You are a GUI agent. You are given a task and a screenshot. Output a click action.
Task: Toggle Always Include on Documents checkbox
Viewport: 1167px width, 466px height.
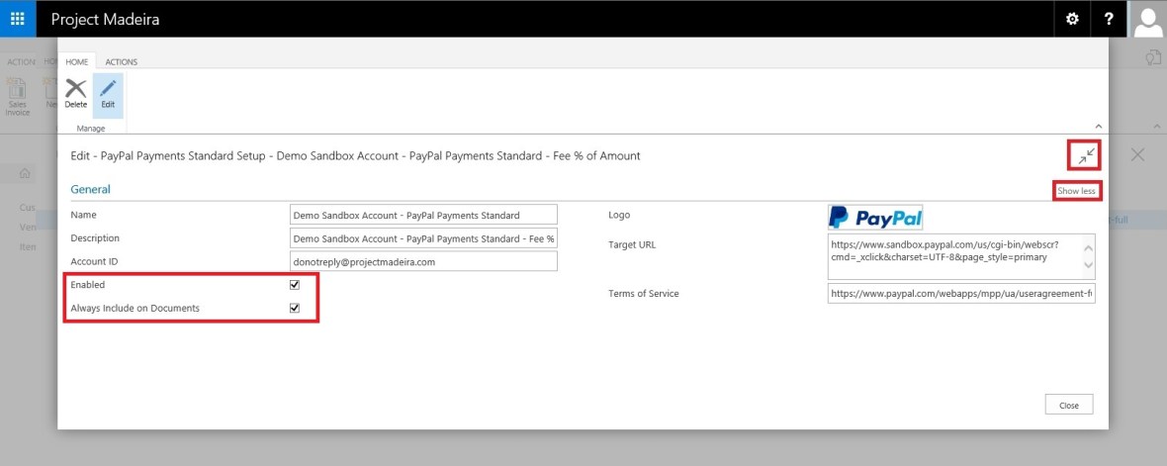tap(295, 308)
